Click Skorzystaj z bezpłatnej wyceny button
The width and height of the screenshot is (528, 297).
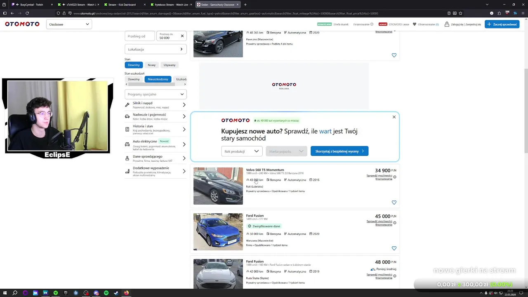coord(339,151)
